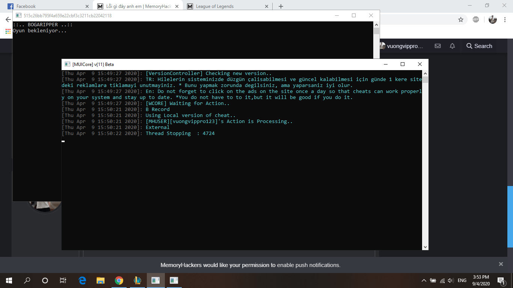Open League of Legends taskbar icon
This screenshot has height=288, width=513.
(137, 280)
